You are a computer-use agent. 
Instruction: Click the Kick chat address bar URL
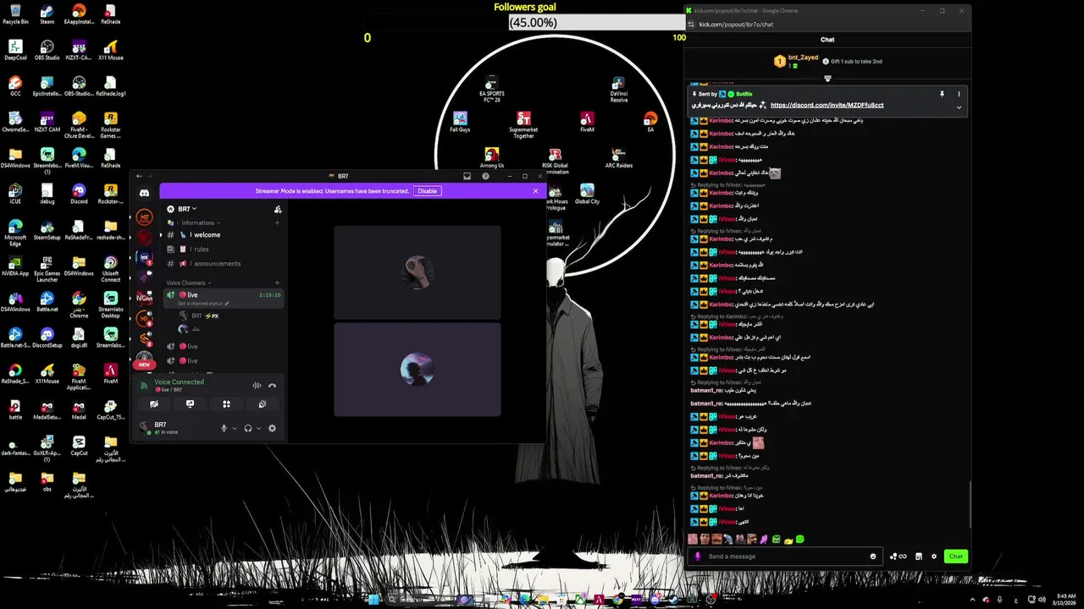(736, 25)
